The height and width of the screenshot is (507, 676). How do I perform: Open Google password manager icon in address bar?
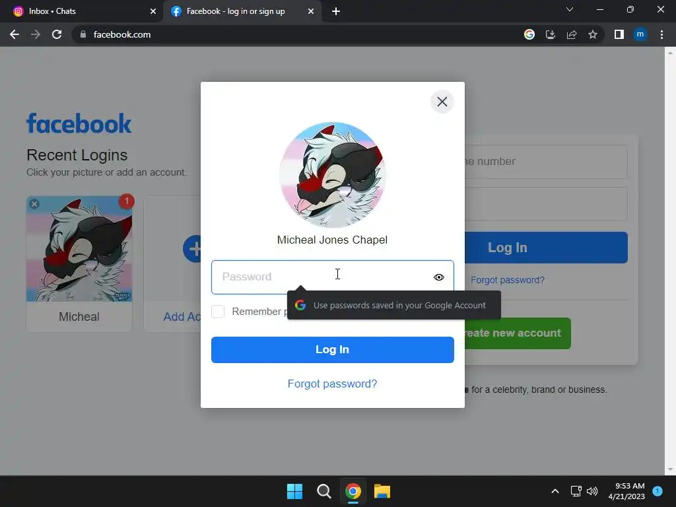(x=529, y=34)
